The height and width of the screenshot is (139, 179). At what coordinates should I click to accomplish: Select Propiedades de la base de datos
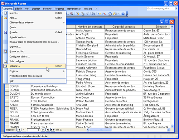pos(35,76)
